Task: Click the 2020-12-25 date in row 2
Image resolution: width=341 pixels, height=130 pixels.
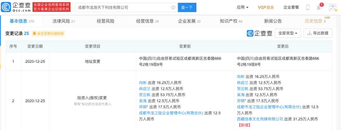Action: (35, 101)
